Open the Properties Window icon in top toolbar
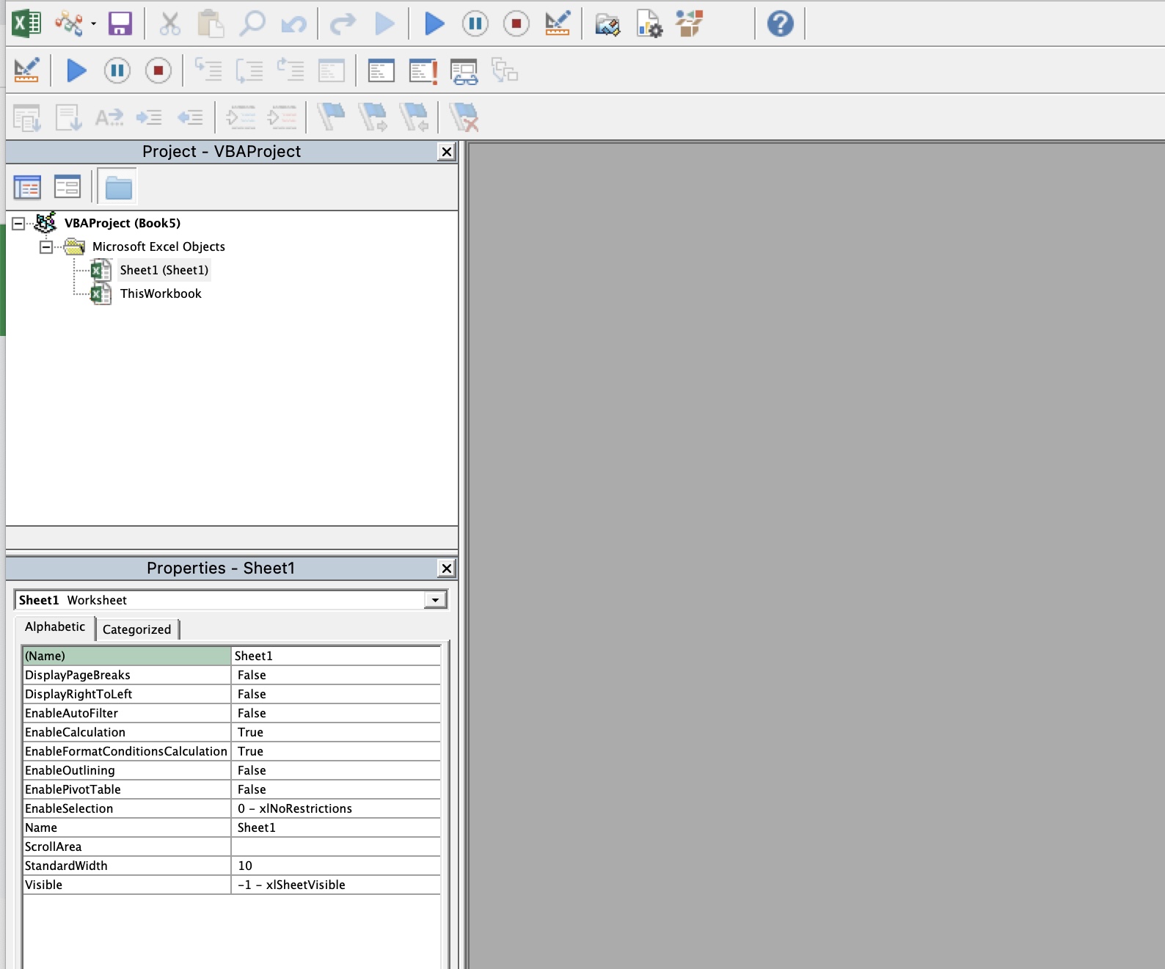This screenshot has width=1165, height=969. tap(649, 23)
